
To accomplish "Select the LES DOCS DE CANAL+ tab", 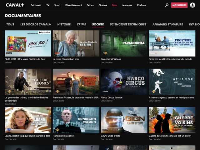I will [36, 24].
